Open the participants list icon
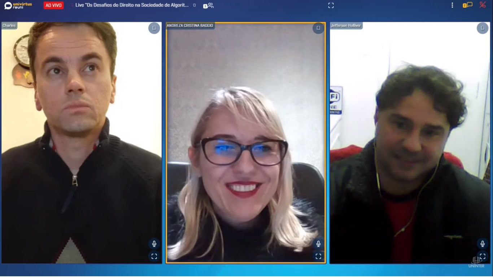 209,5
